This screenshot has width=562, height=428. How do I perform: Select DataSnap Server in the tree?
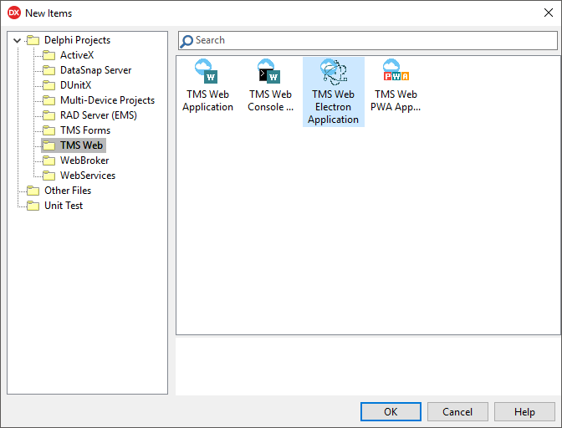coord(95,70)
